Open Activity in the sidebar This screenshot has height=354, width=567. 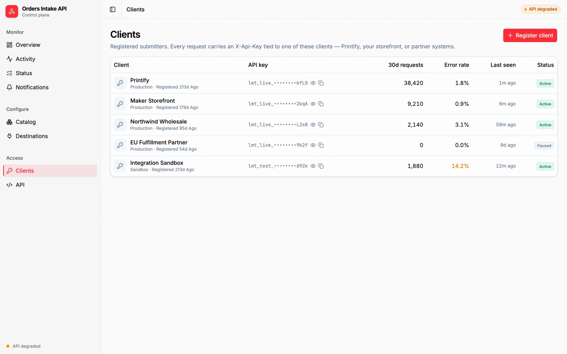(50, 59)
